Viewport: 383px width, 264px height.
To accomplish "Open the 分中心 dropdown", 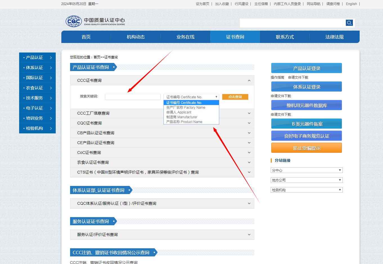I will point(306,170).
